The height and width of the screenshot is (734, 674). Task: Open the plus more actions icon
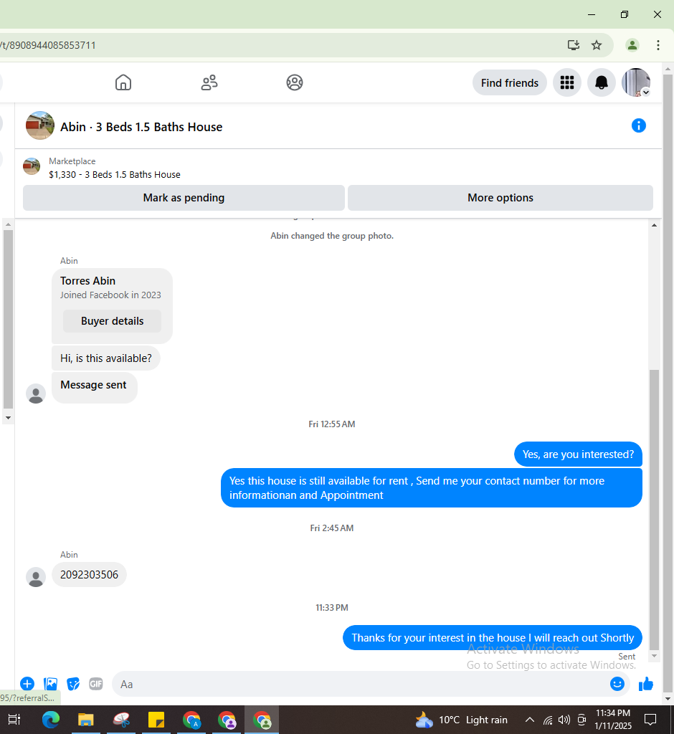27,684
